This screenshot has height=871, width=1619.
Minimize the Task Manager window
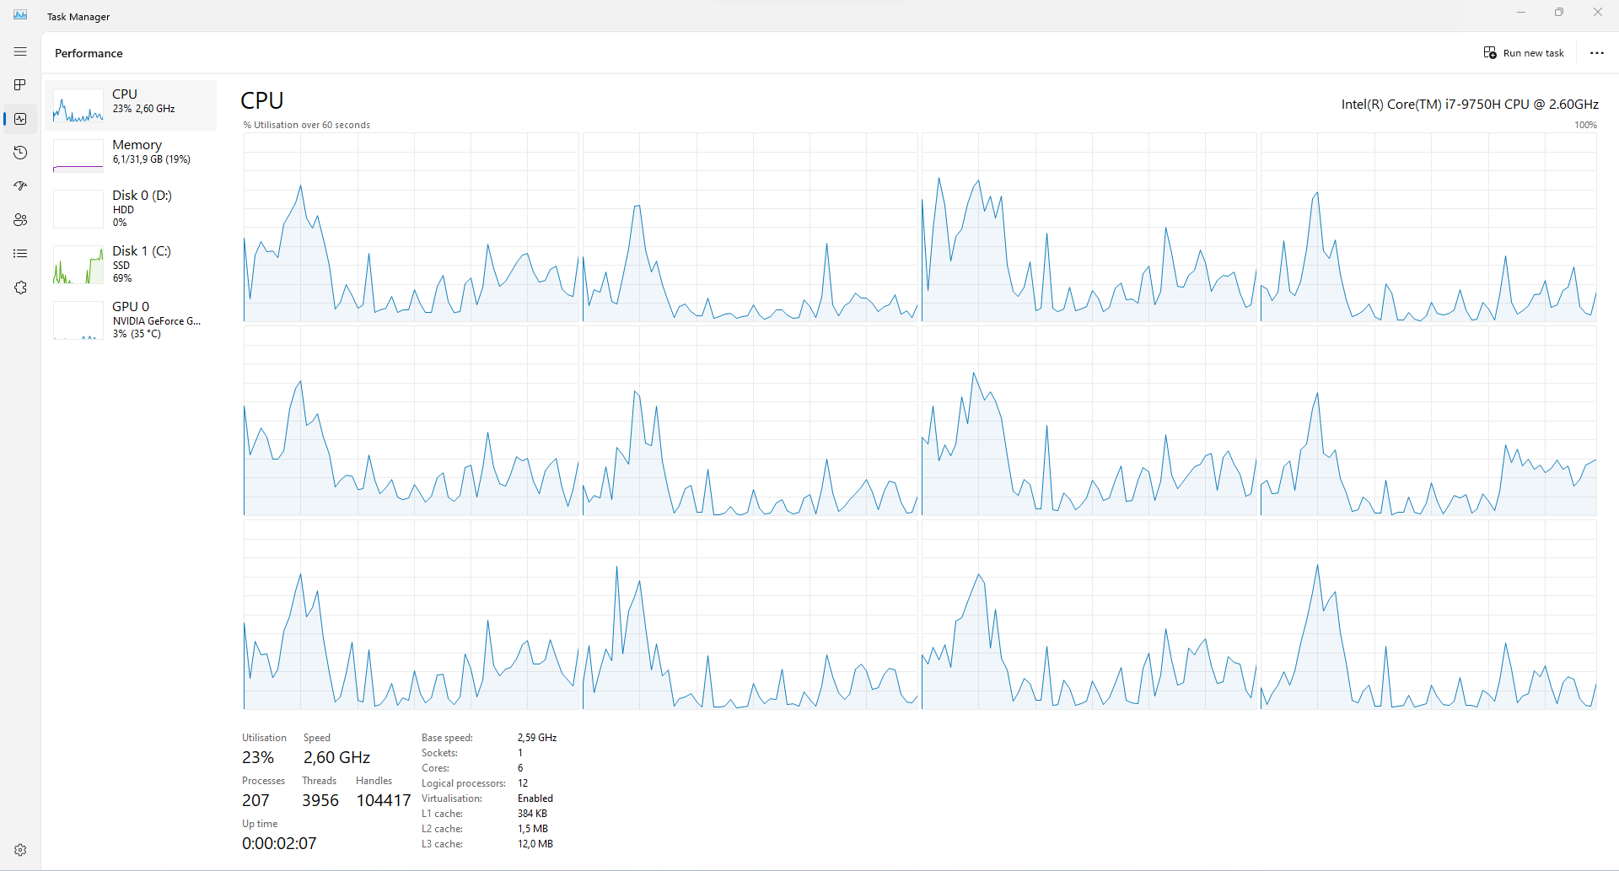[x=1521, y=13]
